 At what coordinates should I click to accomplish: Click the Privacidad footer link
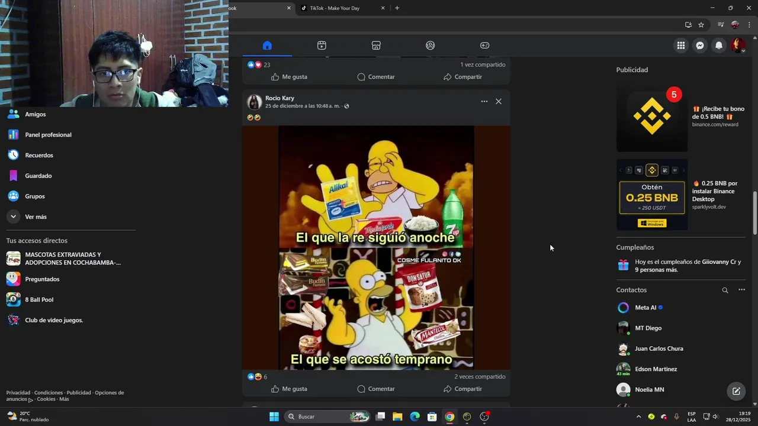18,393
